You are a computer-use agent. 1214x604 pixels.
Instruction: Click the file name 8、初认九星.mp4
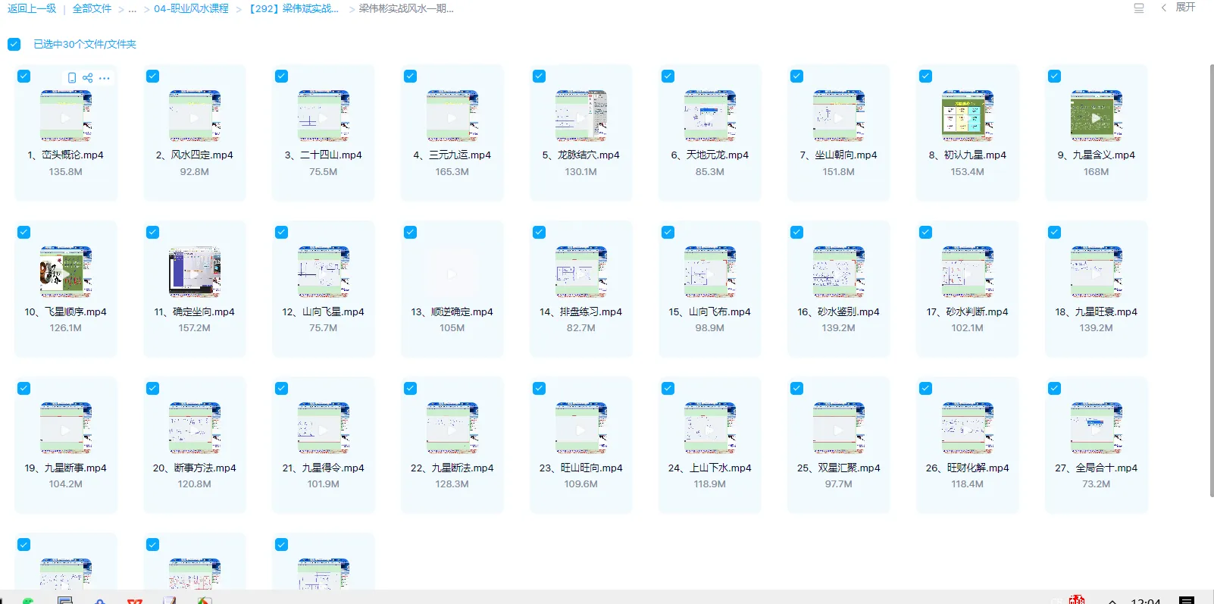click(x=968, y=155)
